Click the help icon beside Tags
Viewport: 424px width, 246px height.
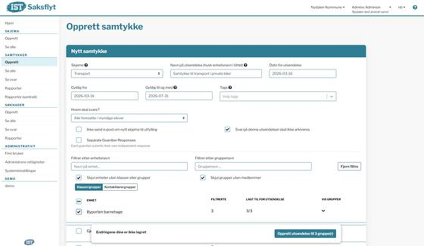(x=230, y=88)
